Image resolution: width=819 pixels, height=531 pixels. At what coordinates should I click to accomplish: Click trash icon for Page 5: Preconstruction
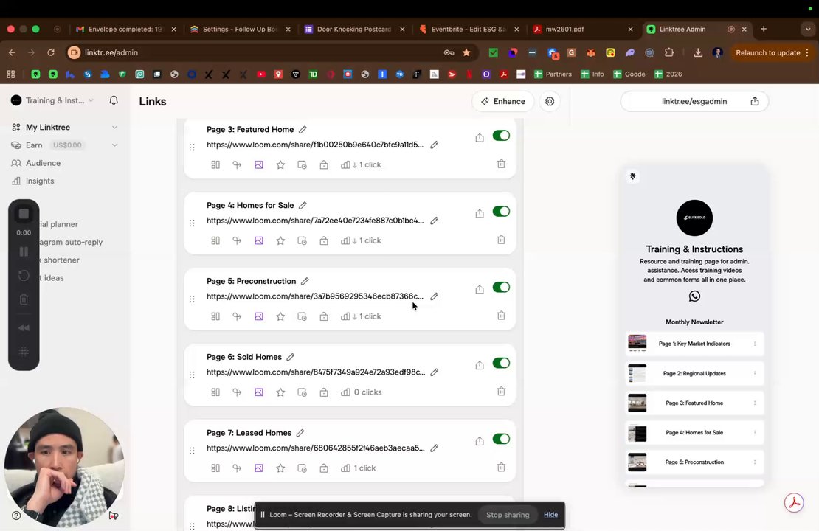(x=501, y=316)
